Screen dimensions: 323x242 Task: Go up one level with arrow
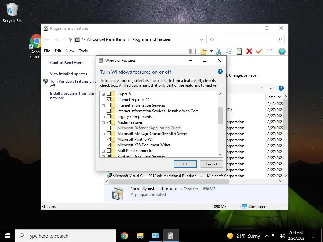[70, 39]
